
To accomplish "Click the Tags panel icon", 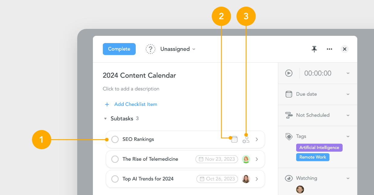I will (x=289, y=136).
